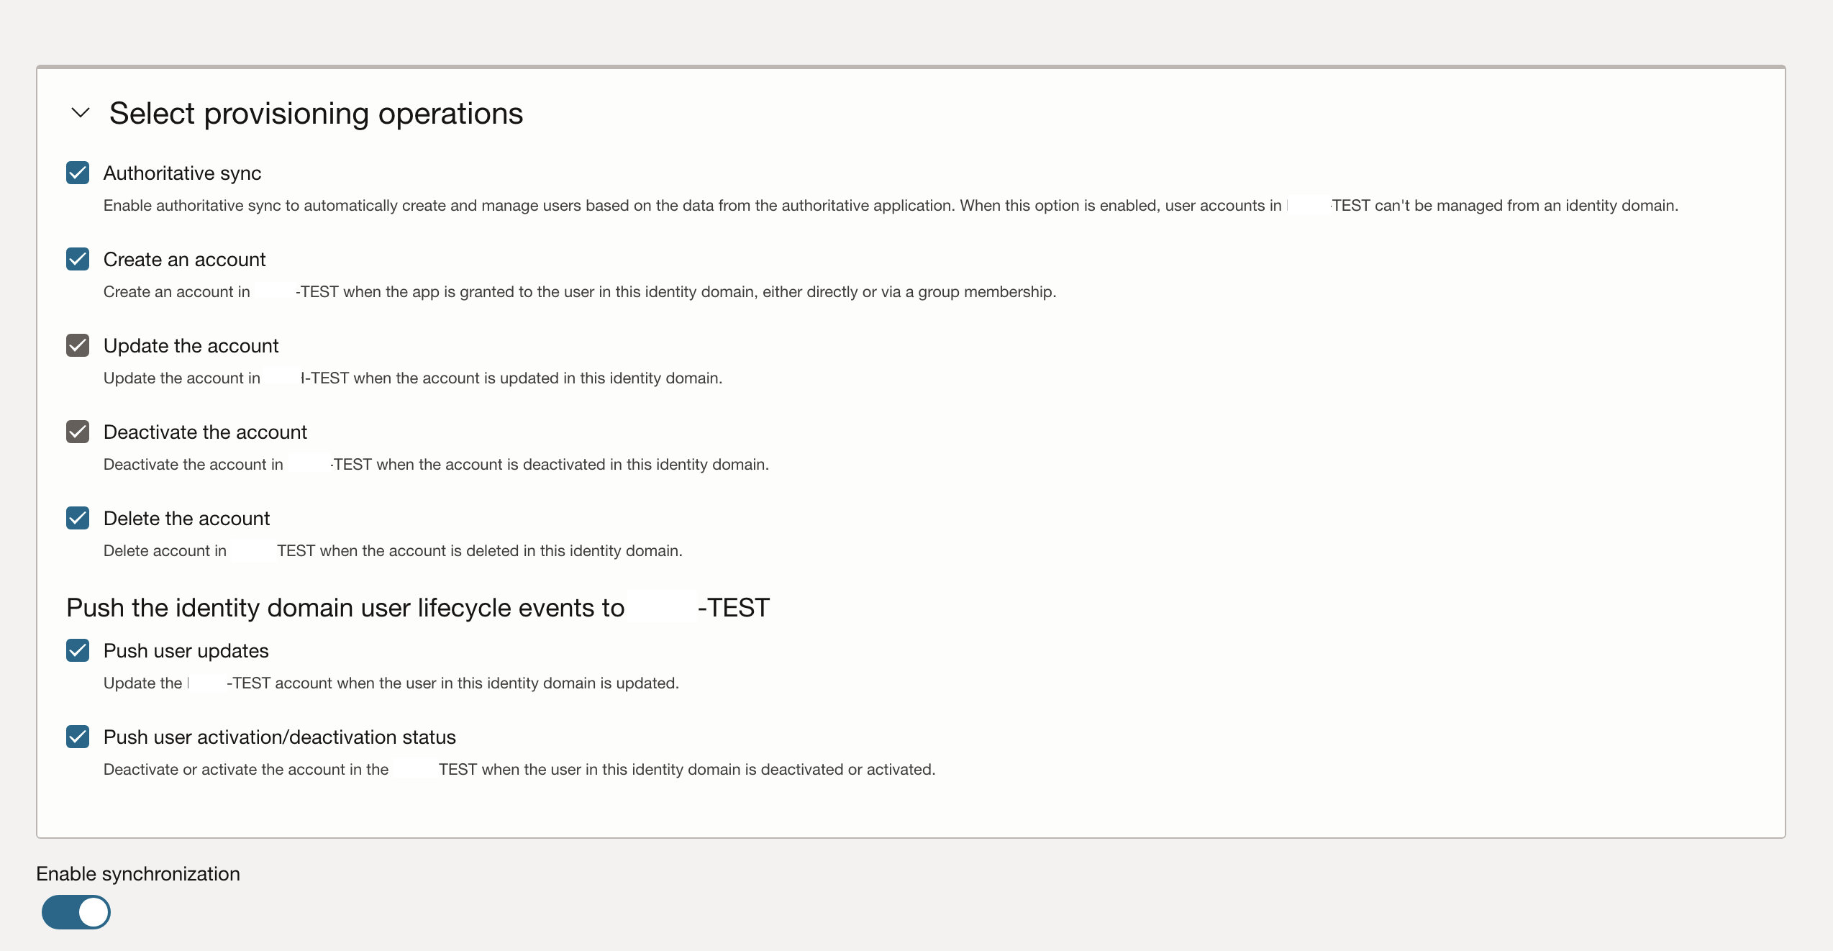Uncheck Push user activation/deactivation status
1833x951 pixels.
point(78,737)
